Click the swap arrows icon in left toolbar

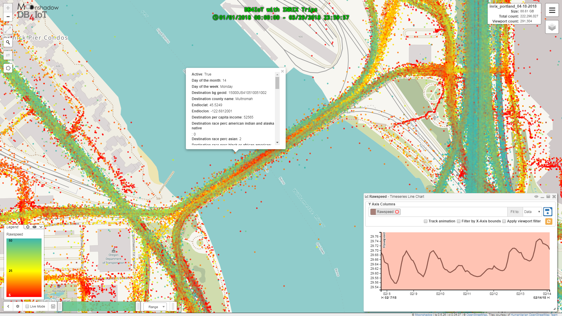(8, 55)
